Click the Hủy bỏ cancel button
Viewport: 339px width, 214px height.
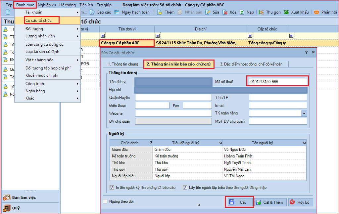tap(301, 202)
